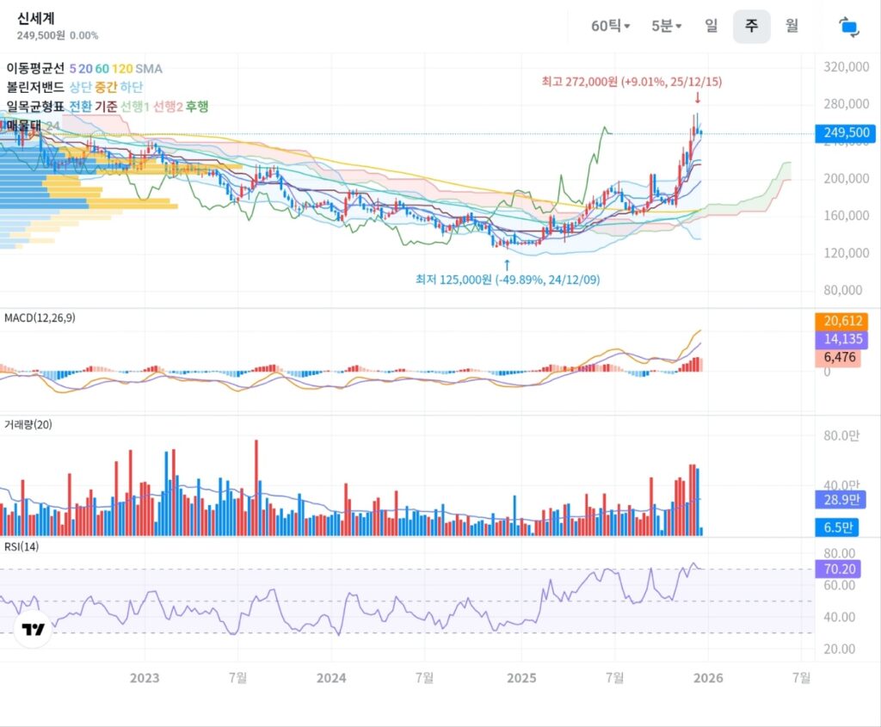Click the 거래량(20) volume indicator title

pos(27,424)
